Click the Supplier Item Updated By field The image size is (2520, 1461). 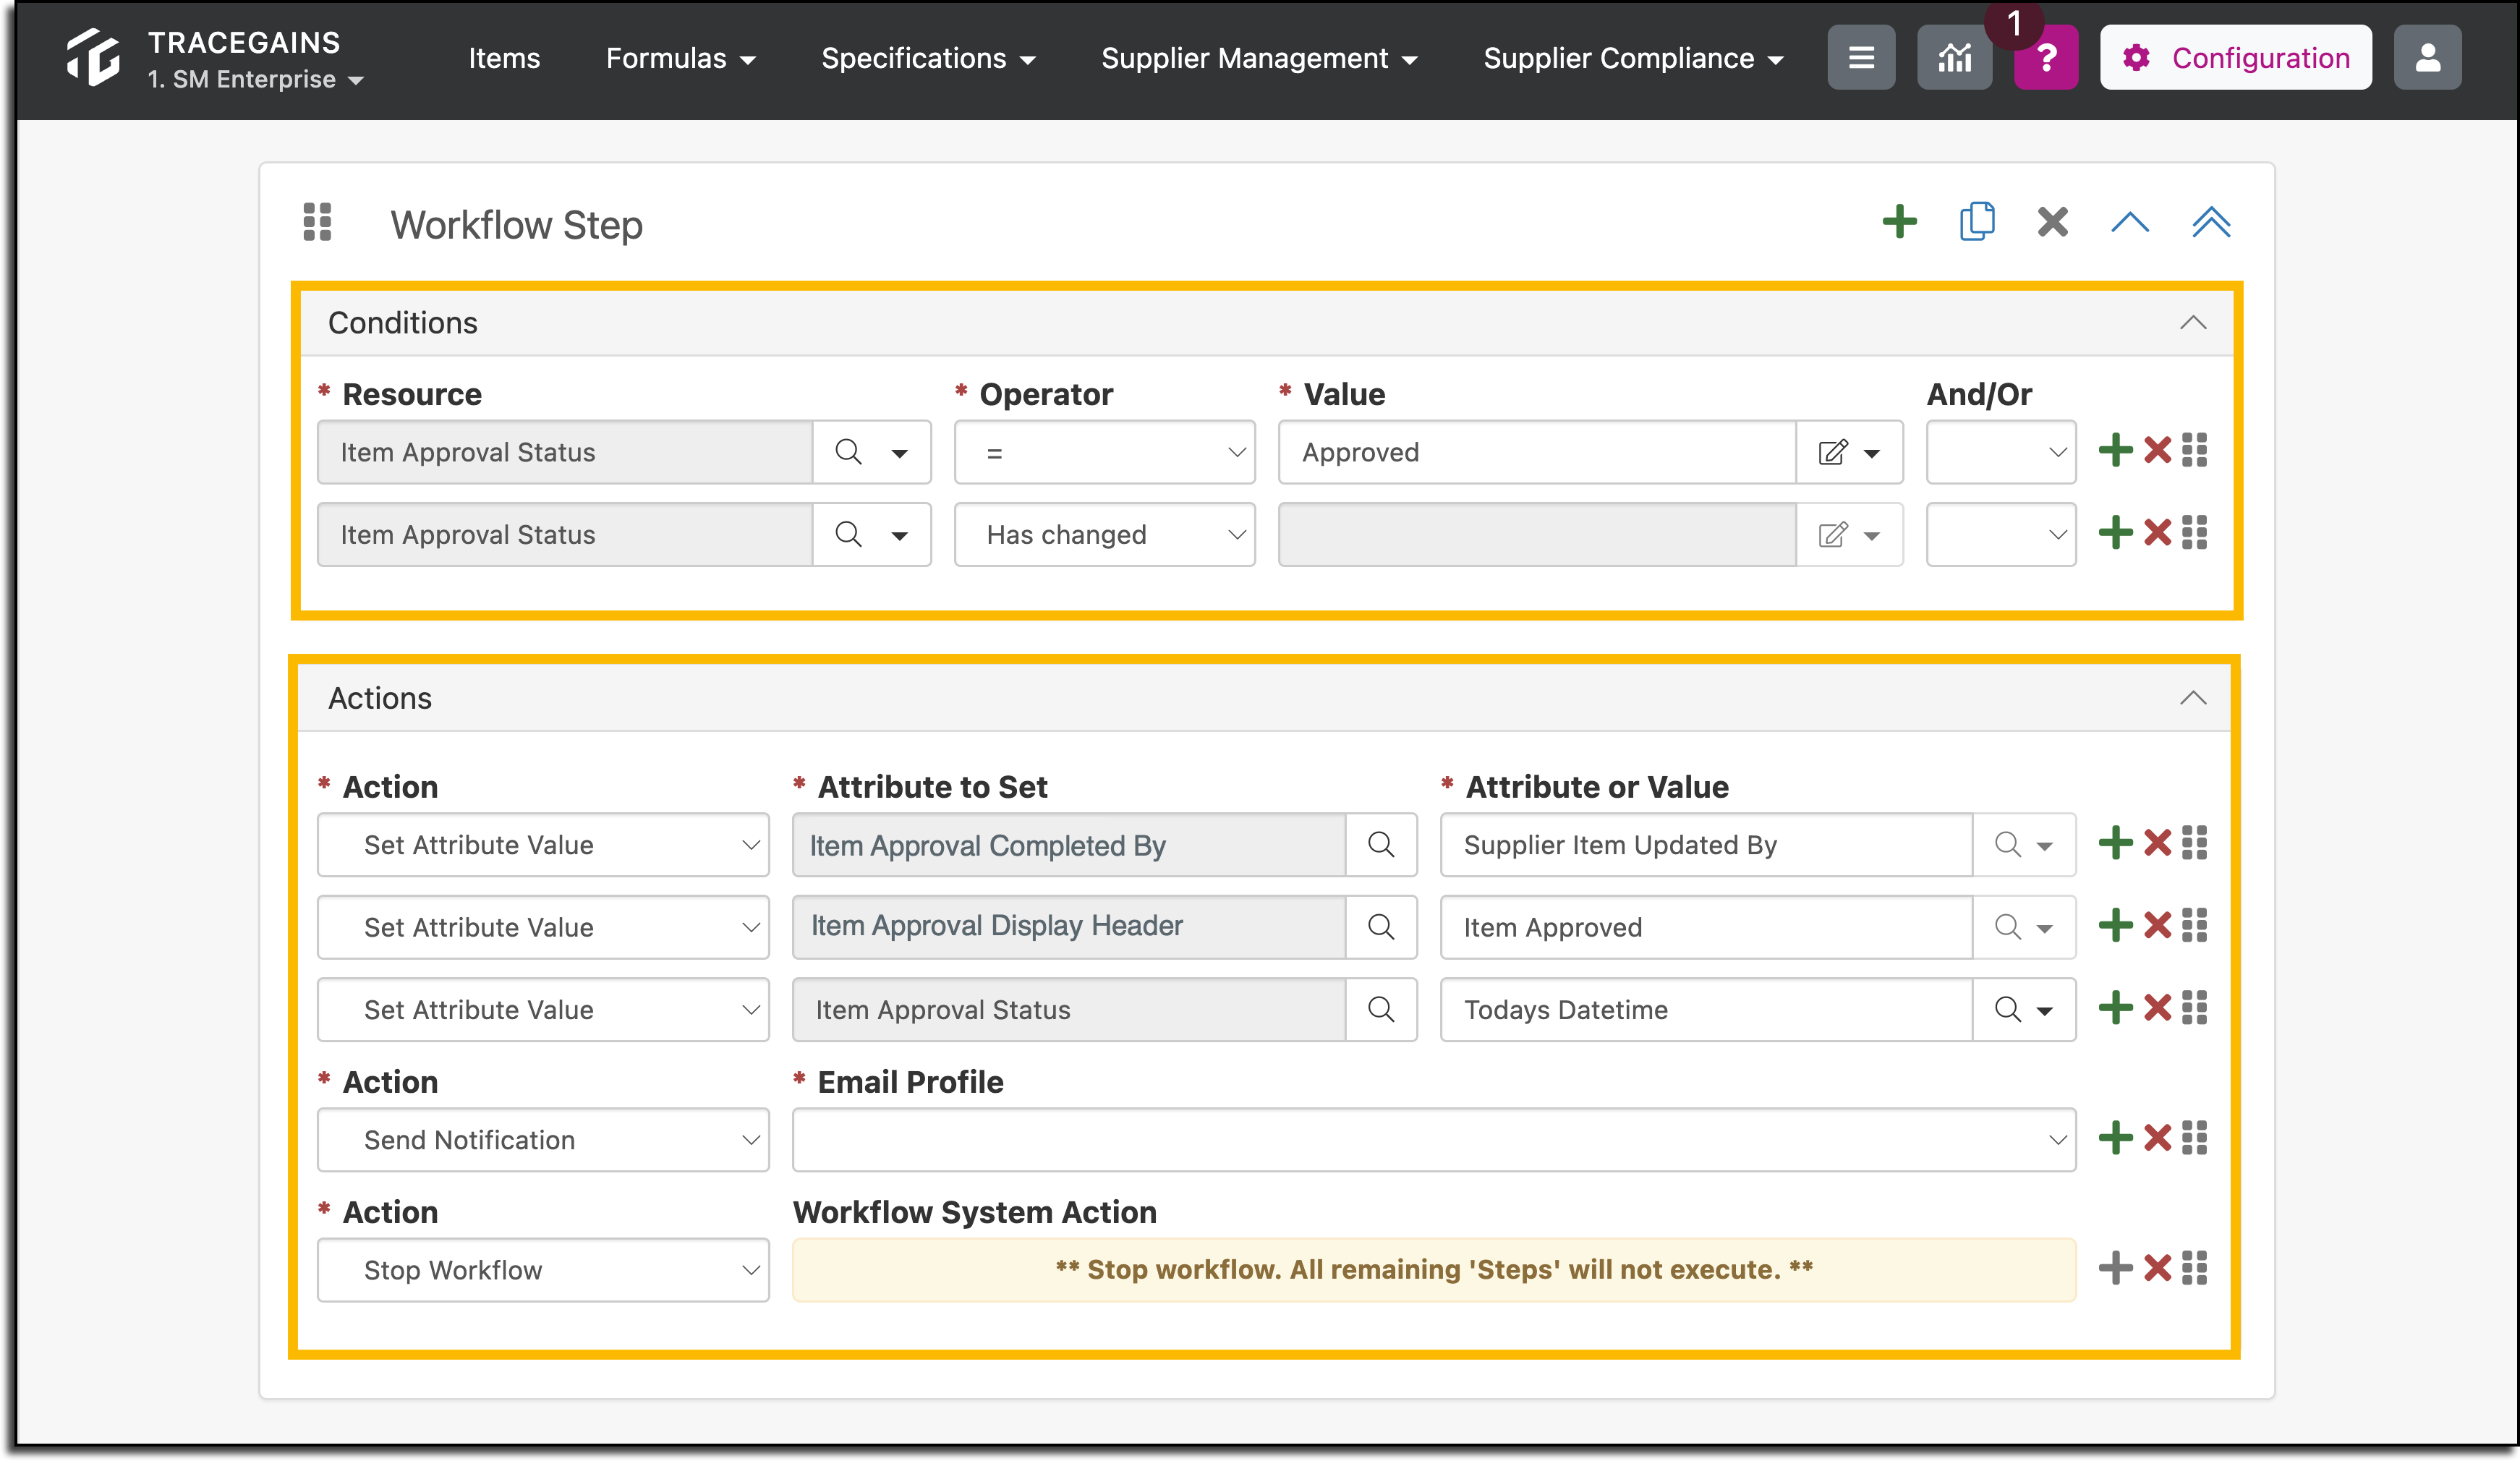click(x=1706, y=845)
